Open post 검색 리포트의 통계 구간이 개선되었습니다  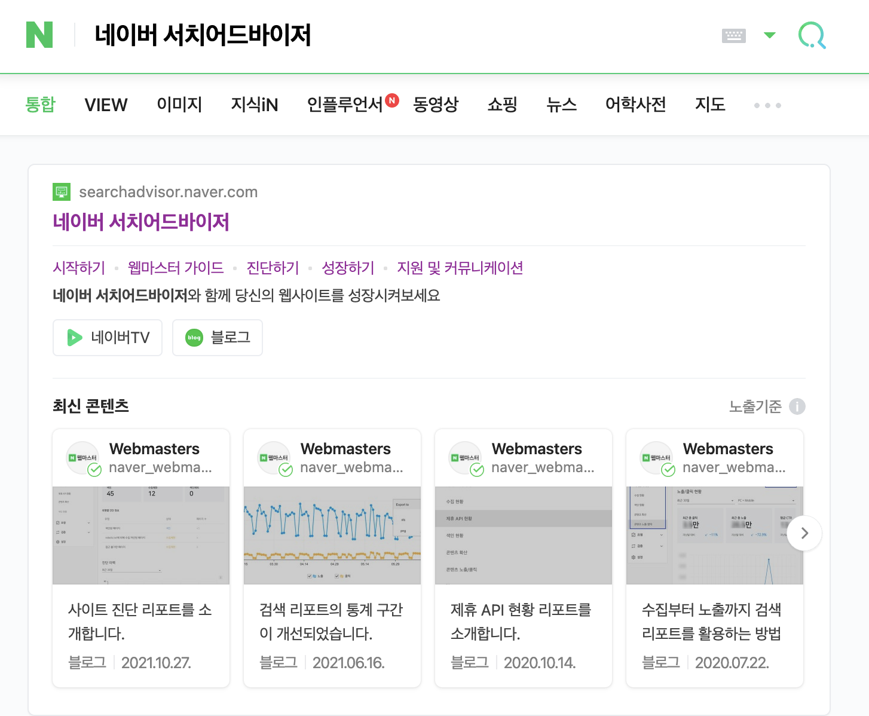tap(331, 622)
